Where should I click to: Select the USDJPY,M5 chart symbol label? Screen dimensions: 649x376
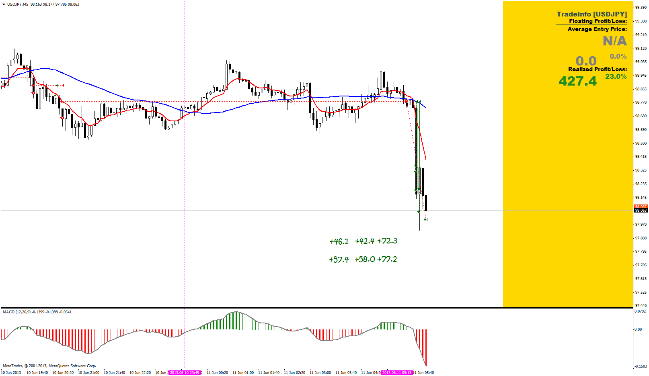[18, 4]
